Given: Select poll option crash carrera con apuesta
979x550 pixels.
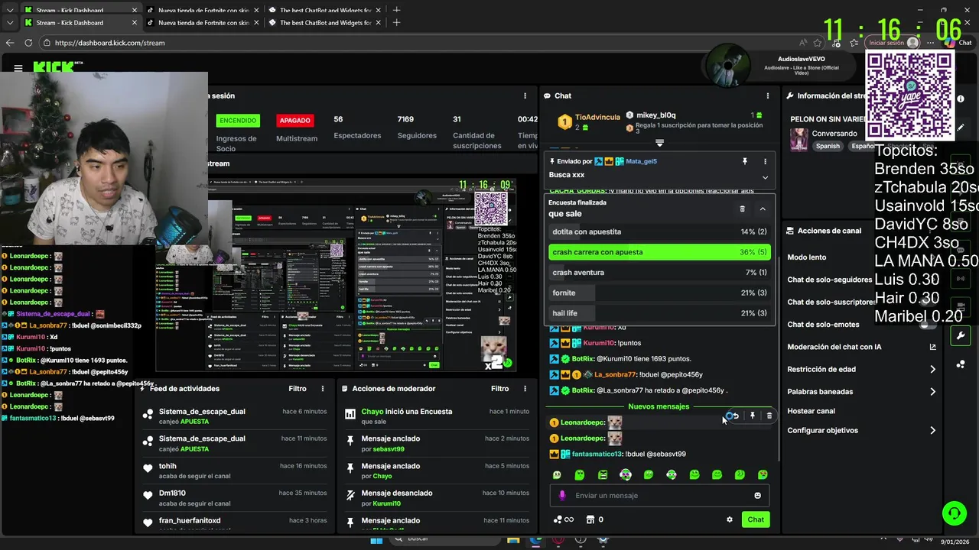Looking at the screenshot, I should click(x=659, y=252).
